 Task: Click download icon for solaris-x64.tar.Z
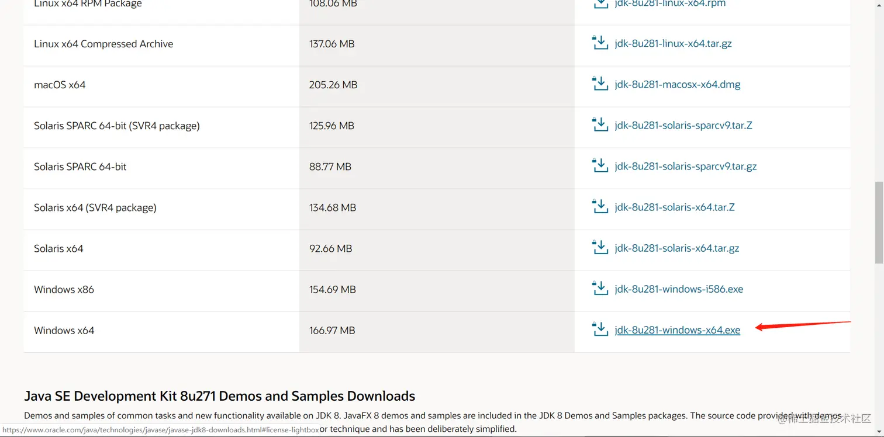click(600, 207)
